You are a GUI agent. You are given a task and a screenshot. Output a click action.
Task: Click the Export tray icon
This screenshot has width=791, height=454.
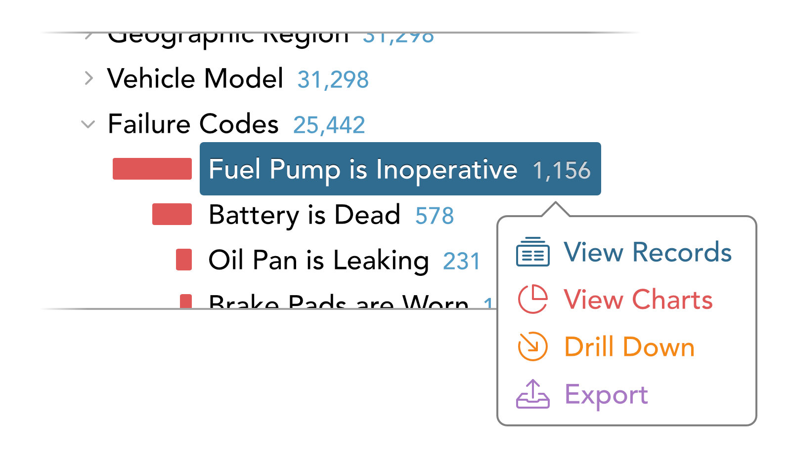532,394
